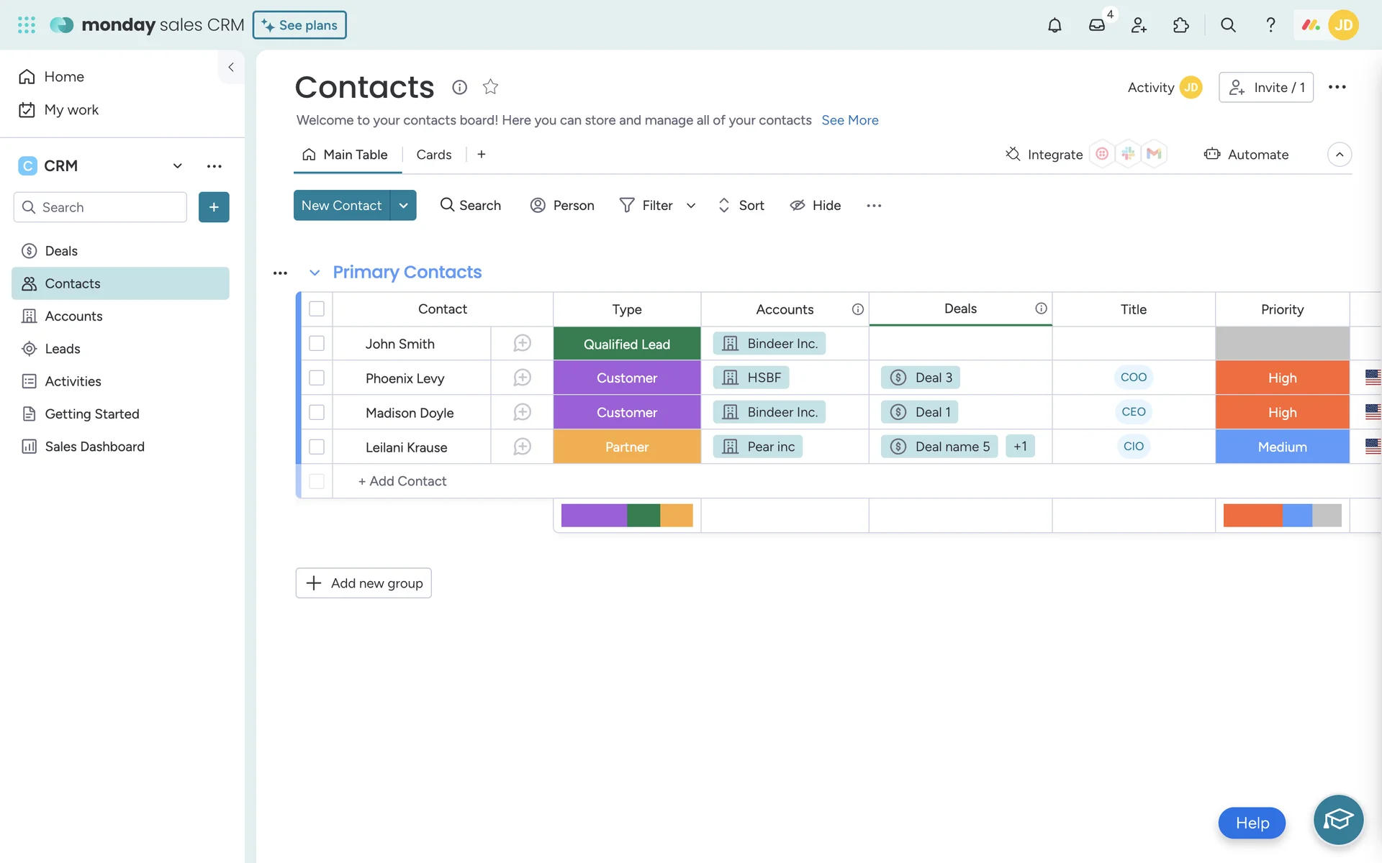Check the Phoenix Levy row checkbox
1382x863 pixels.
[x=317, y=378]
